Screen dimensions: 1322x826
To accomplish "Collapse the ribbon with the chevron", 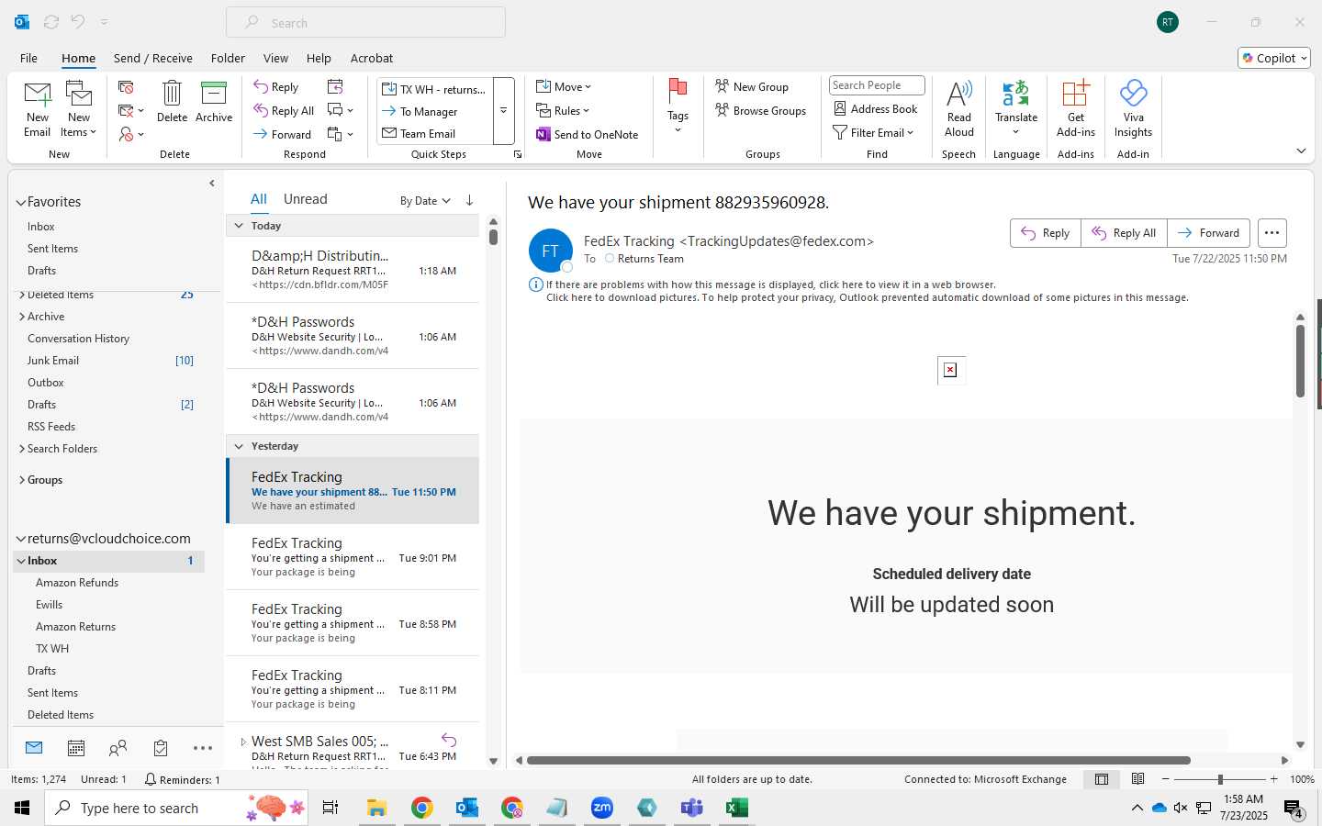I will [x=1301, y=151].
